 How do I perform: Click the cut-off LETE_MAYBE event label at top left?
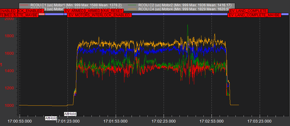pyautogui.click(x=26, y=15)
